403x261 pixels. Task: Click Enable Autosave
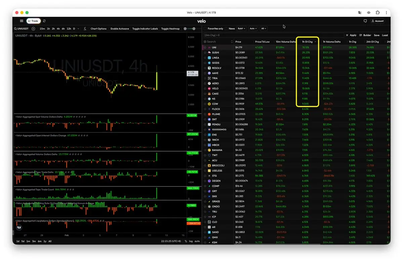[120, 29]
